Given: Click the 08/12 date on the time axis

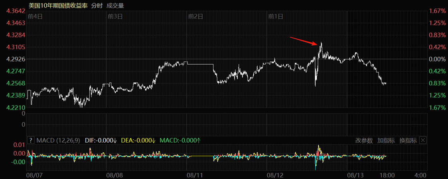Looking at the screenshot, I should pyautogui.click(x=274, y=175).
